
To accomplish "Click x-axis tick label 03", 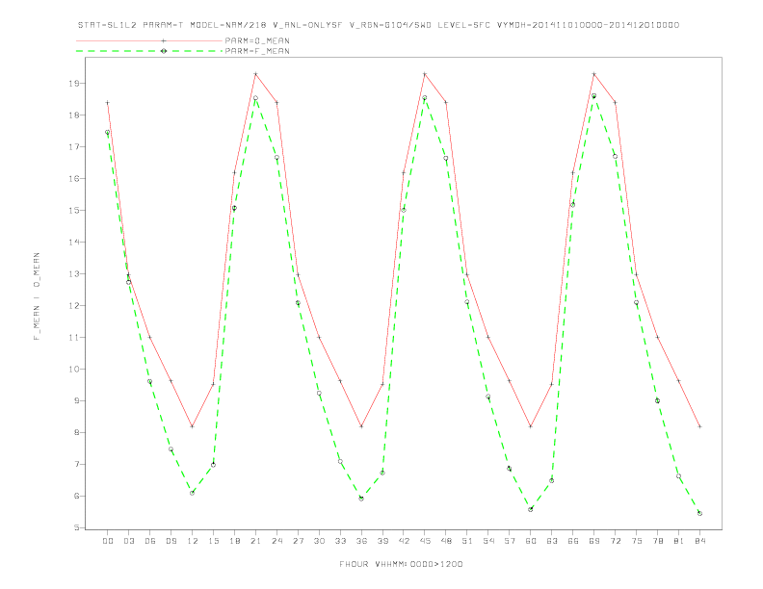I will 128,541.
